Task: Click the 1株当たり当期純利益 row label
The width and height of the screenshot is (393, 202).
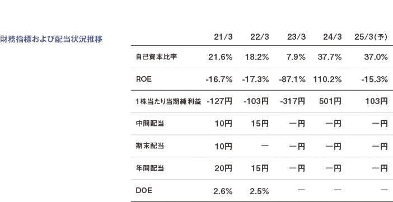Action: pos(169,101)
